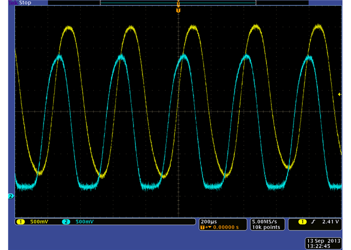The width and height of the screenshot is (351, 250).
Task: Click the orange trigger position marker at top
Action: (x=178, y=9)
